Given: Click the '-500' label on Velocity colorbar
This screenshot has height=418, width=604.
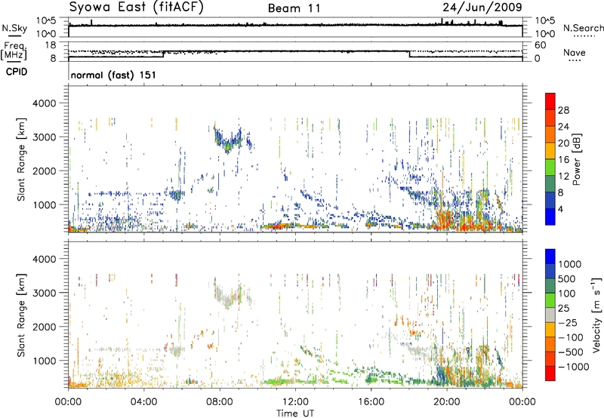Looking at the screenshot, I should (x=571, y=352).
